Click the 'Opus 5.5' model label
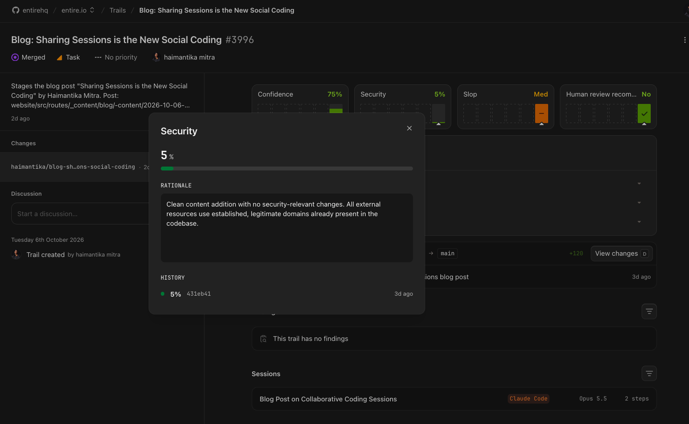This screenshot has width=689, height=424. click(x=593, y=399)
